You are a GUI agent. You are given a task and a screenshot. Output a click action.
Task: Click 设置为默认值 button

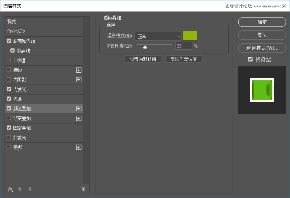144,59
